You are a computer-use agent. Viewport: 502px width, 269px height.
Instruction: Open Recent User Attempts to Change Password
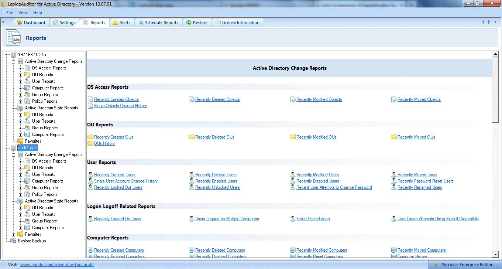[x=334, y=187]
